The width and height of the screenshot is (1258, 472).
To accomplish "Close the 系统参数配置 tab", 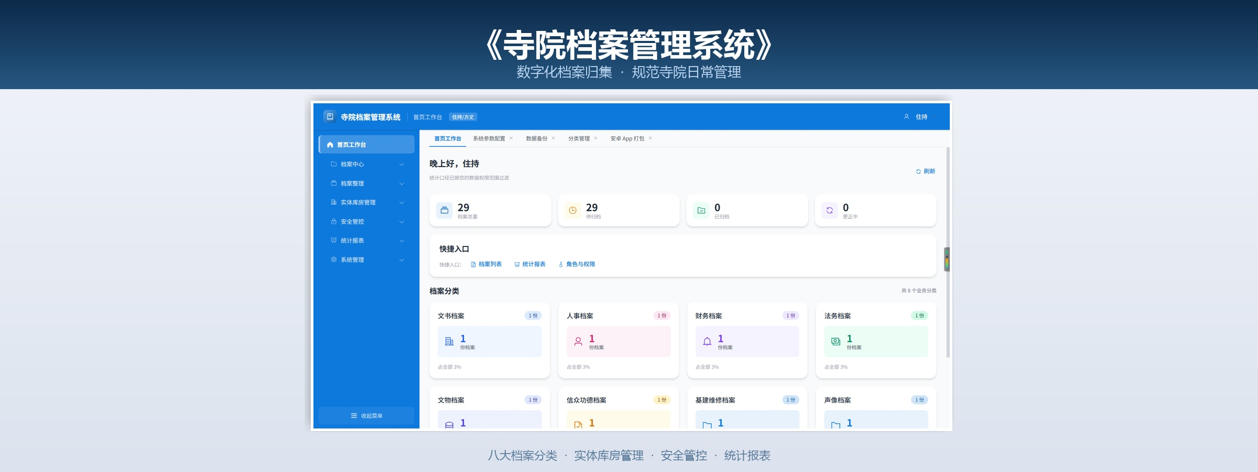I will (511, 138).
